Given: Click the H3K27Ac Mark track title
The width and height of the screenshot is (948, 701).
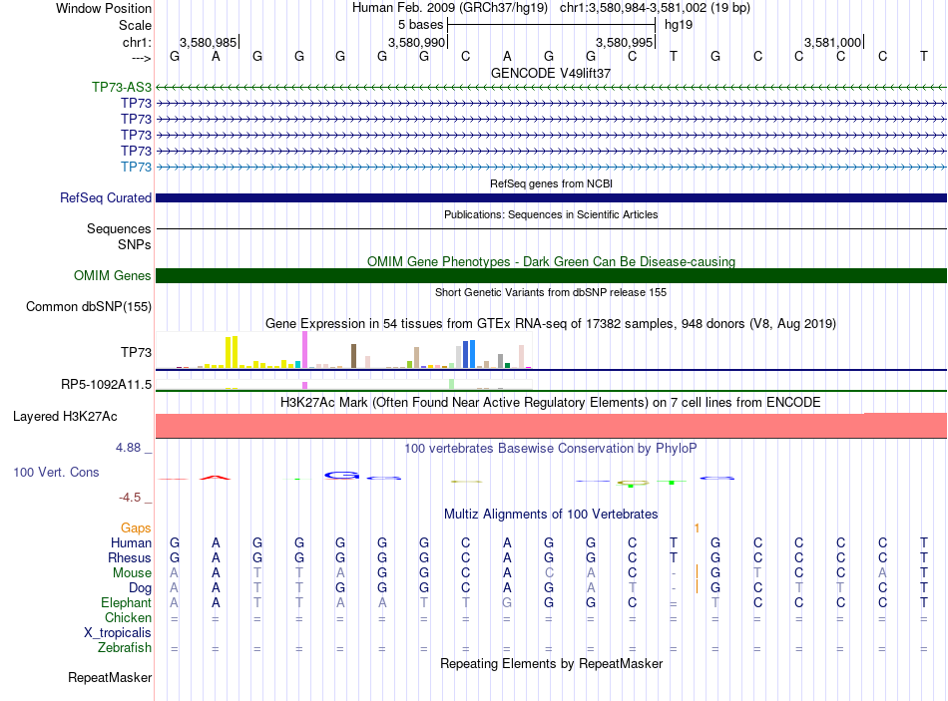Looking at the screenshot, I should [x=551, y=403].
